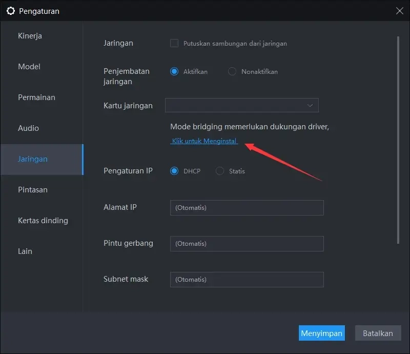The height and width of the screenshot is (354, 410).
Task: Open the Model settings section
Action: click(x=29, y=66)
